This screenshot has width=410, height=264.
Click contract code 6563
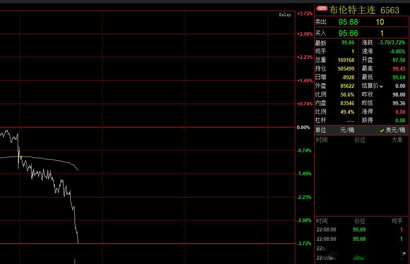coord(390,10)
